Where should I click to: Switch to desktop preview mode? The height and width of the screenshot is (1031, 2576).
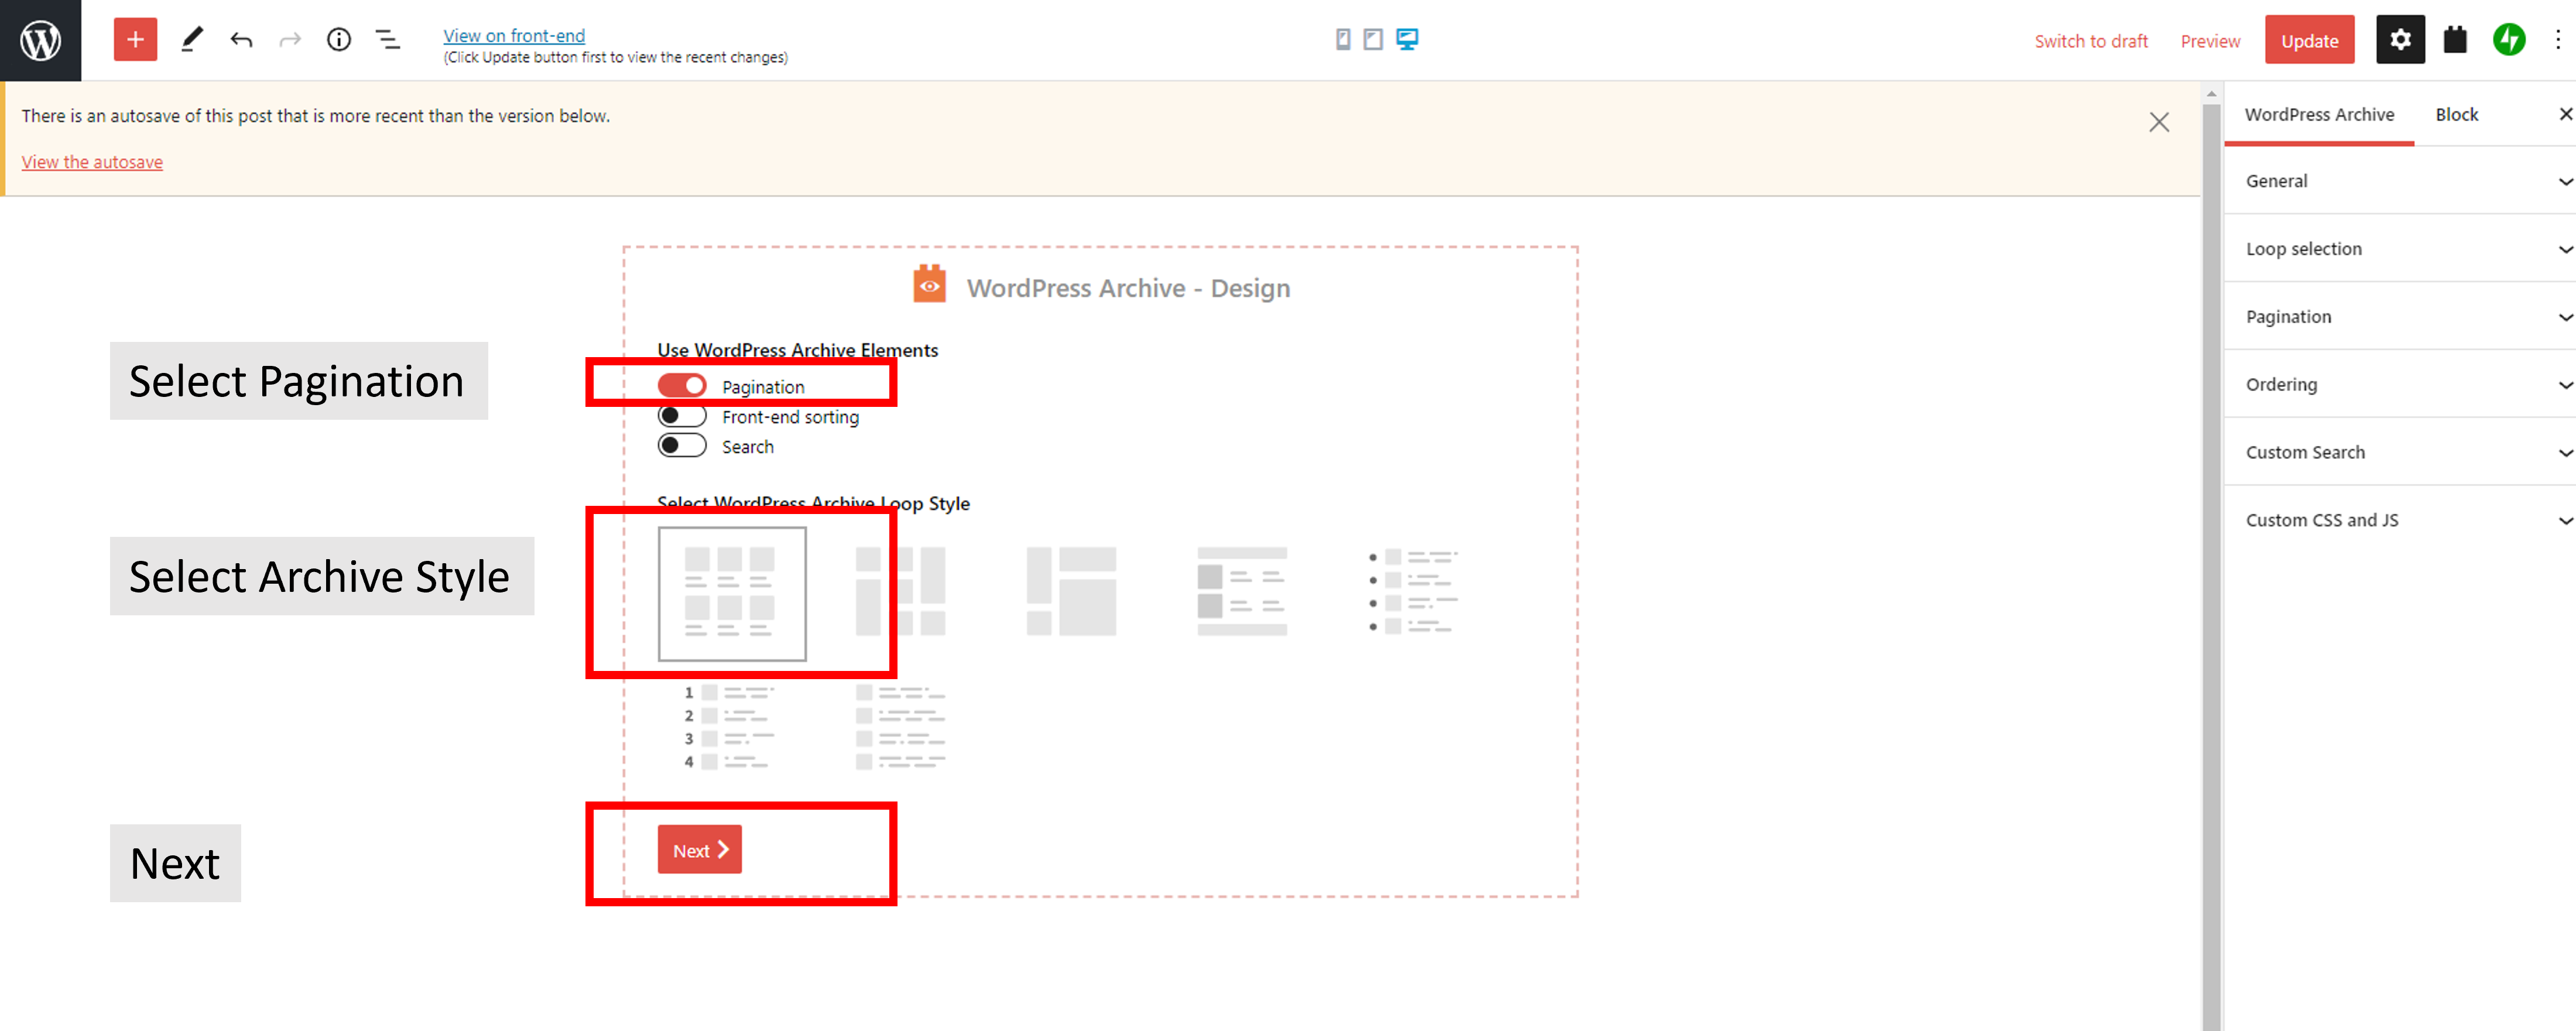tap(1407, 39)
